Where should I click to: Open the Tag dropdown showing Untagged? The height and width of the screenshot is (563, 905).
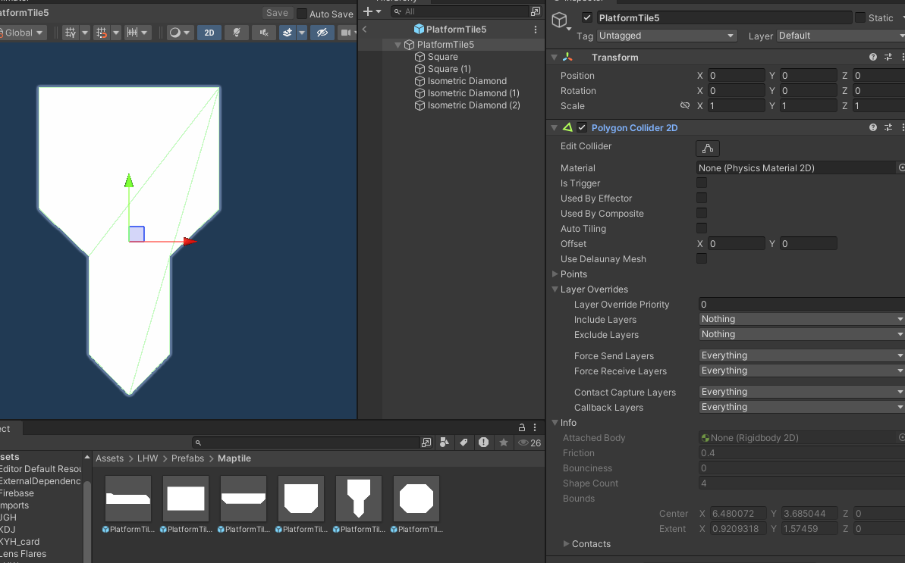coord(666,36)
